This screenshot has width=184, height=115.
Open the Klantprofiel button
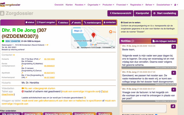[142, 13]
